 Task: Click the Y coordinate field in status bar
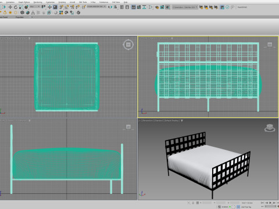221,203
